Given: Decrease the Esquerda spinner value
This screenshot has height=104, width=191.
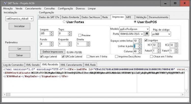Looking at the screenshot, I should coord(70,45).
